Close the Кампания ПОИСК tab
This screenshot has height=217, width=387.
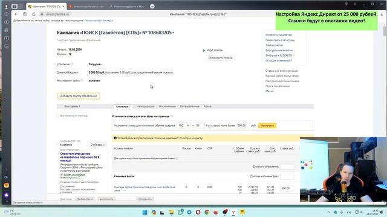(63, 7)
